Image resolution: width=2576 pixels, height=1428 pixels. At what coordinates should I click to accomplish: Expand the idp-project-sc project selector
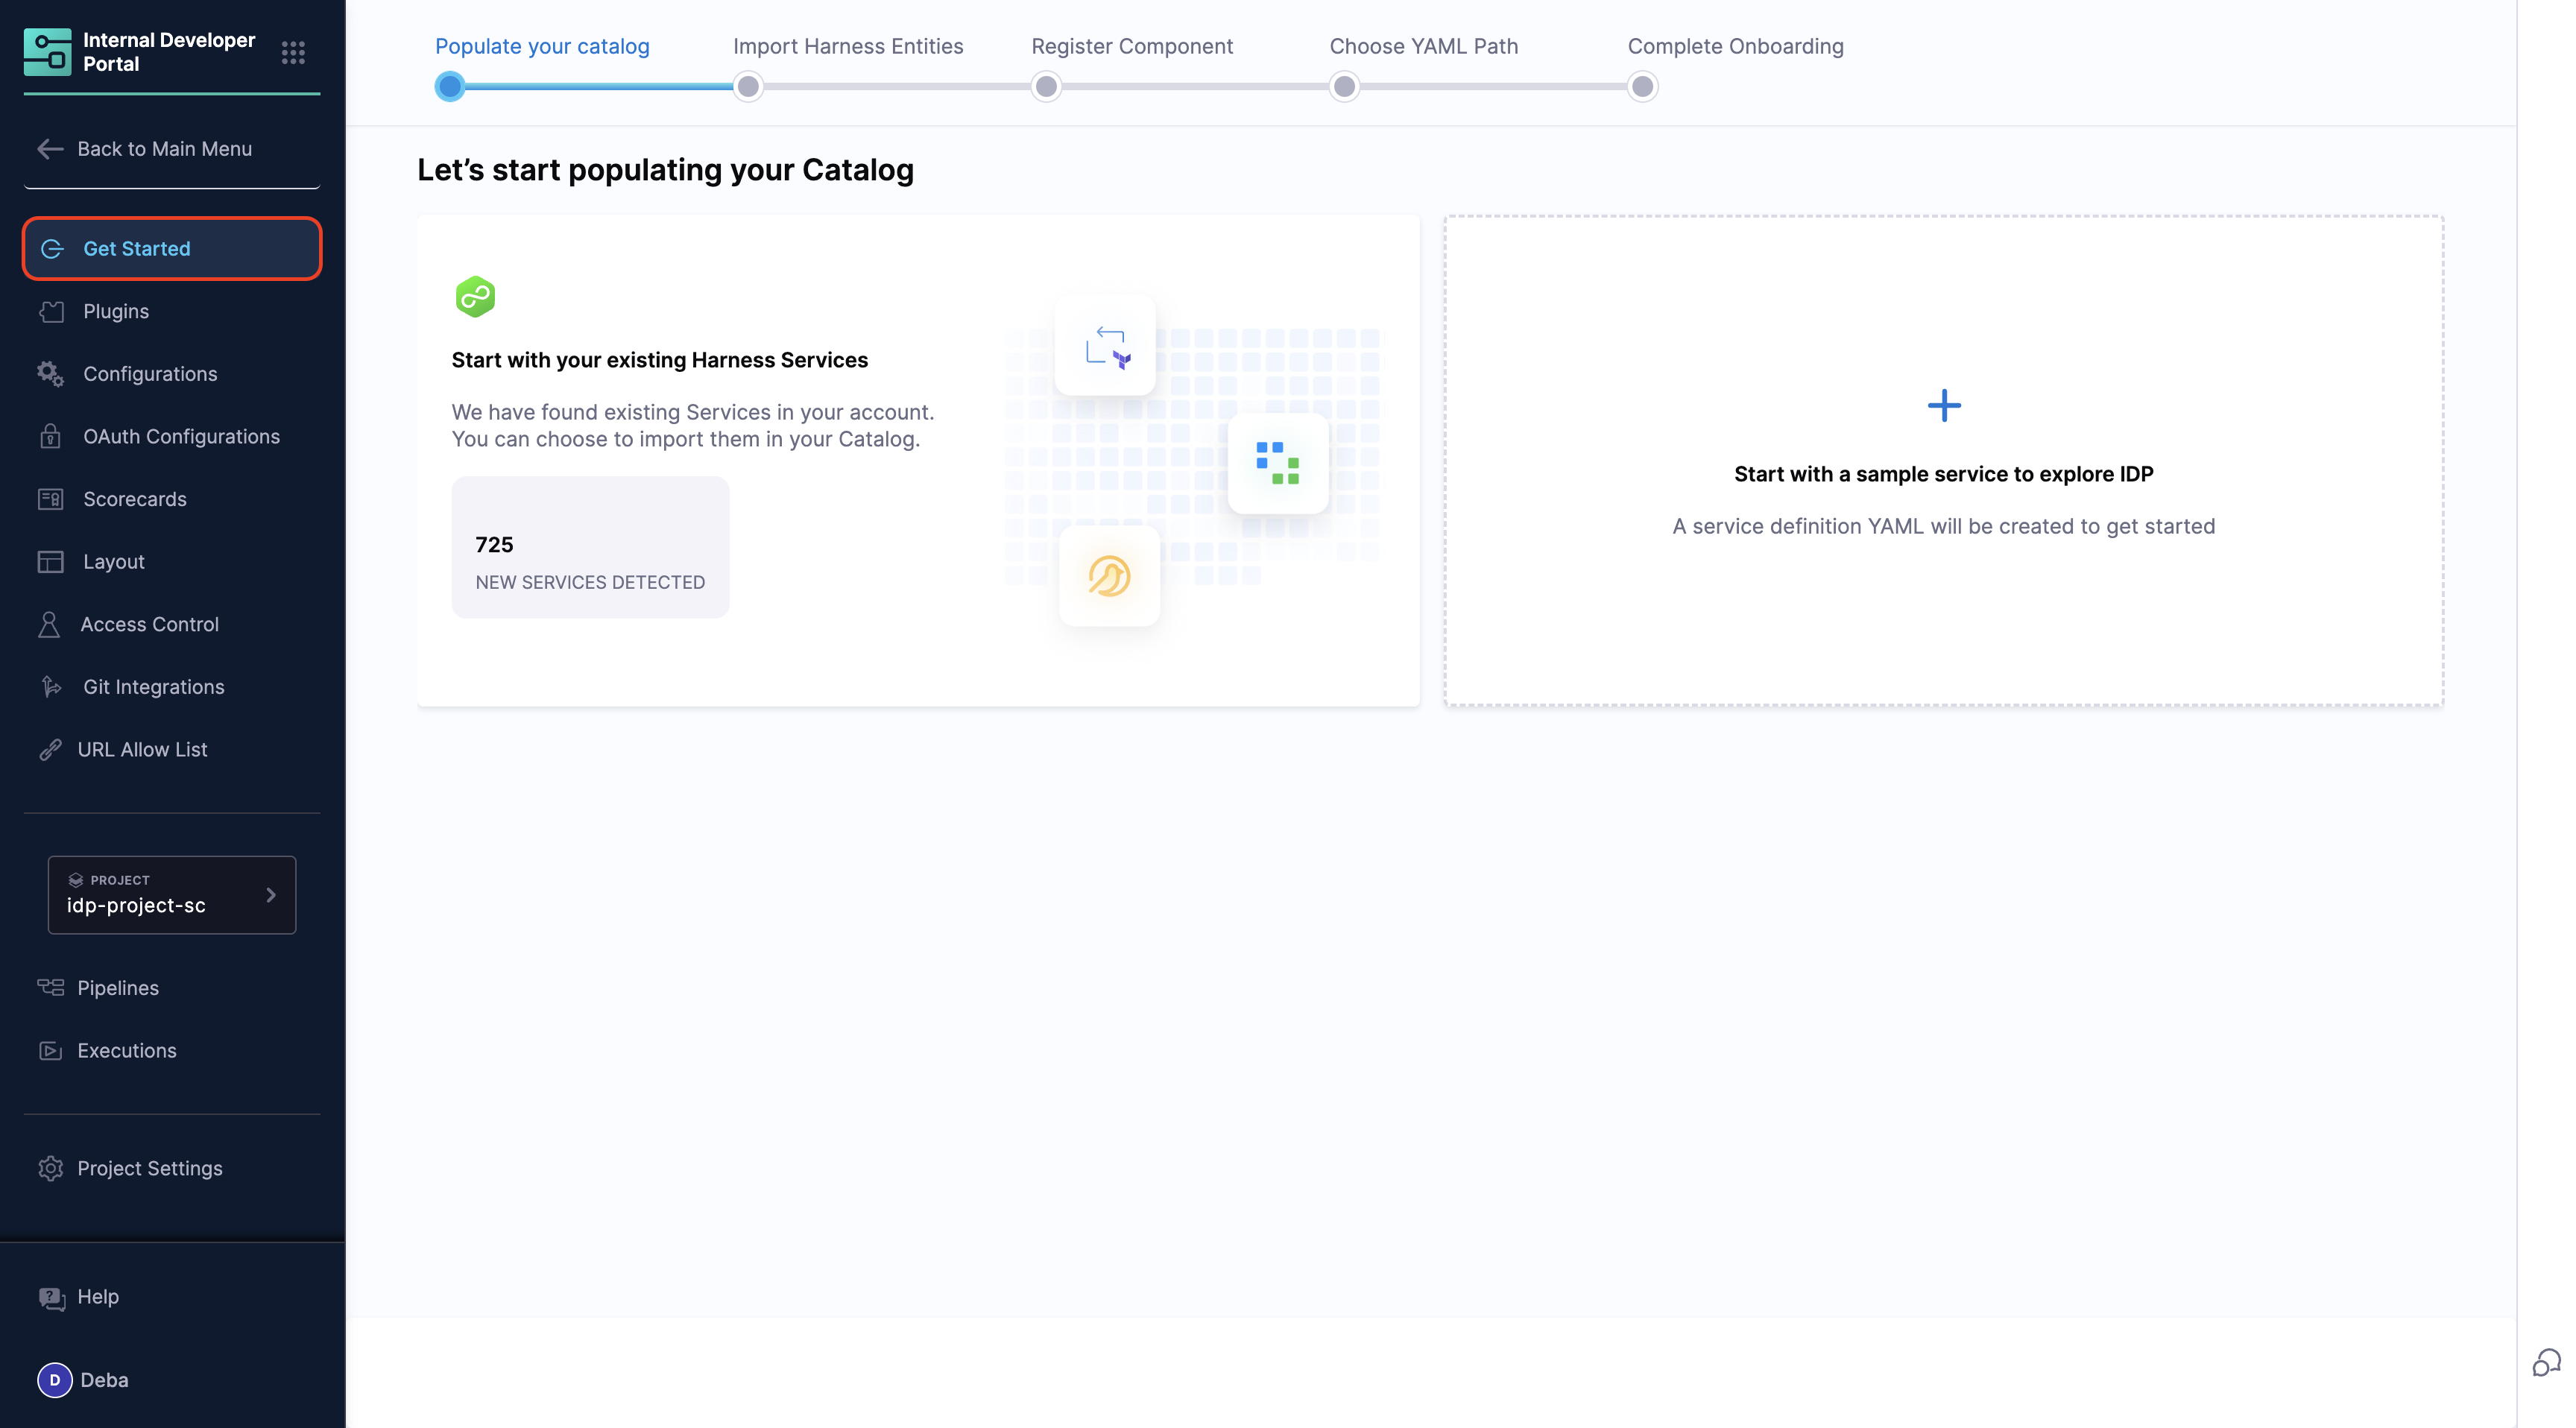(172, 895)
